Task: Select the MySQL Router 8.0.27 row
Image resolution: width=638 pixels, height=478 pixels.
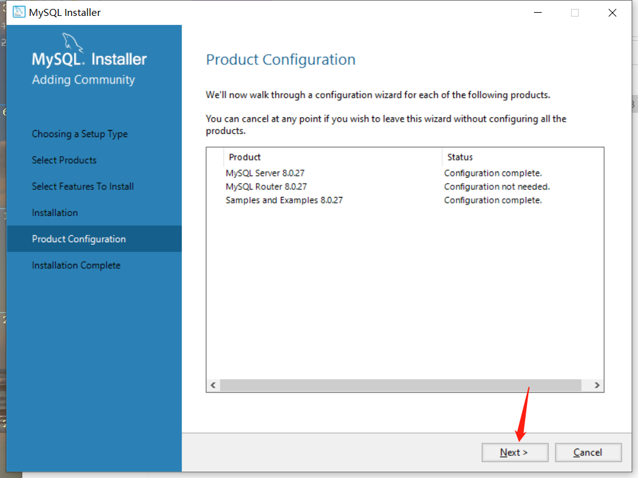Action: pyautogui.click(x=405, y=187)
